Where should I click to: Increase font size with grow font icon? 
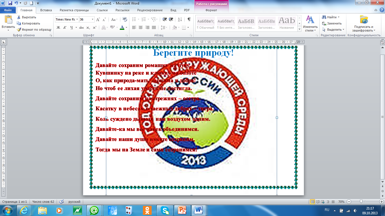98,19
